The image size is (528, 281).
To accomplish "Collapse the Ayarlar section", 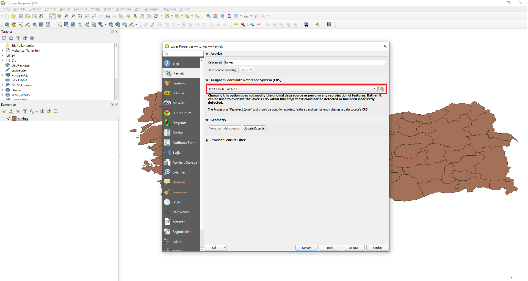I will pos(207,54).
